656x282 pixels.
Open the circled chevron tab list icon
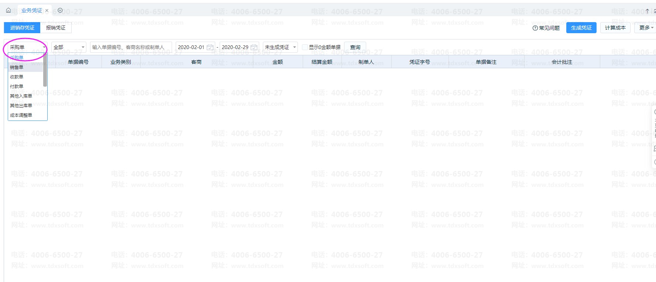coord(60,10)
